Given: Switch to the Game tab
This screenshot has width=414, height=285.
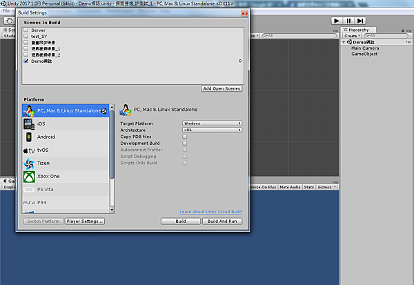Looking at the screenshot, I should (9, 181).
